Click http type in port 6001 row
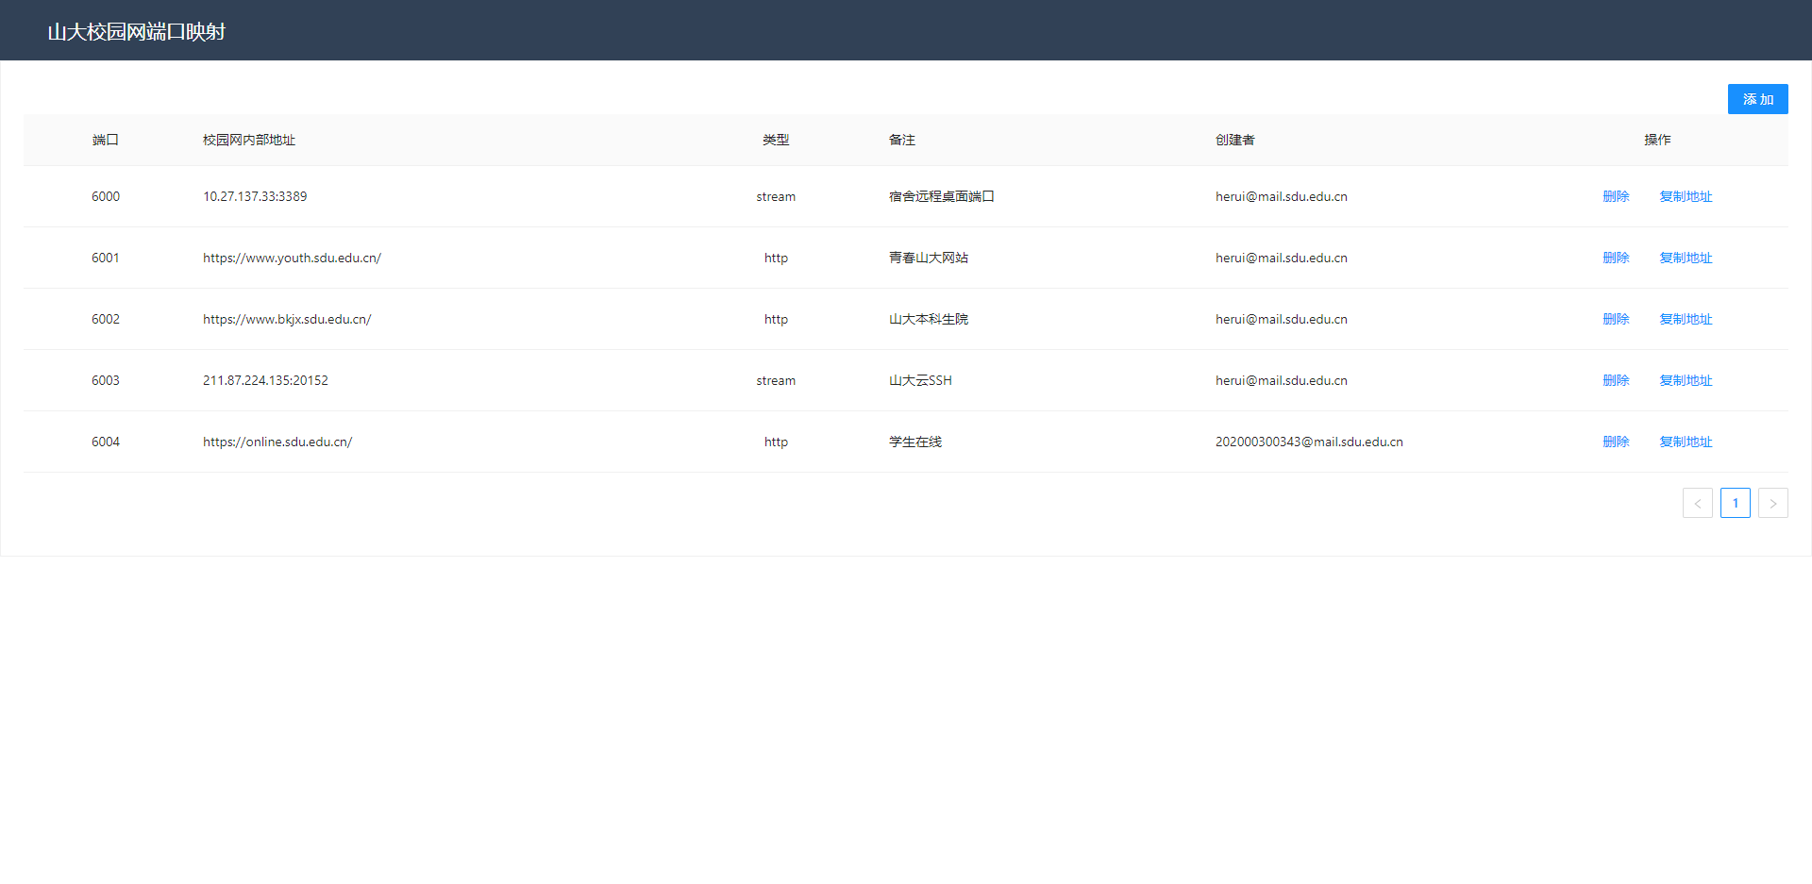The height and width of the screenshot is (884, 1812). (776, 258)
